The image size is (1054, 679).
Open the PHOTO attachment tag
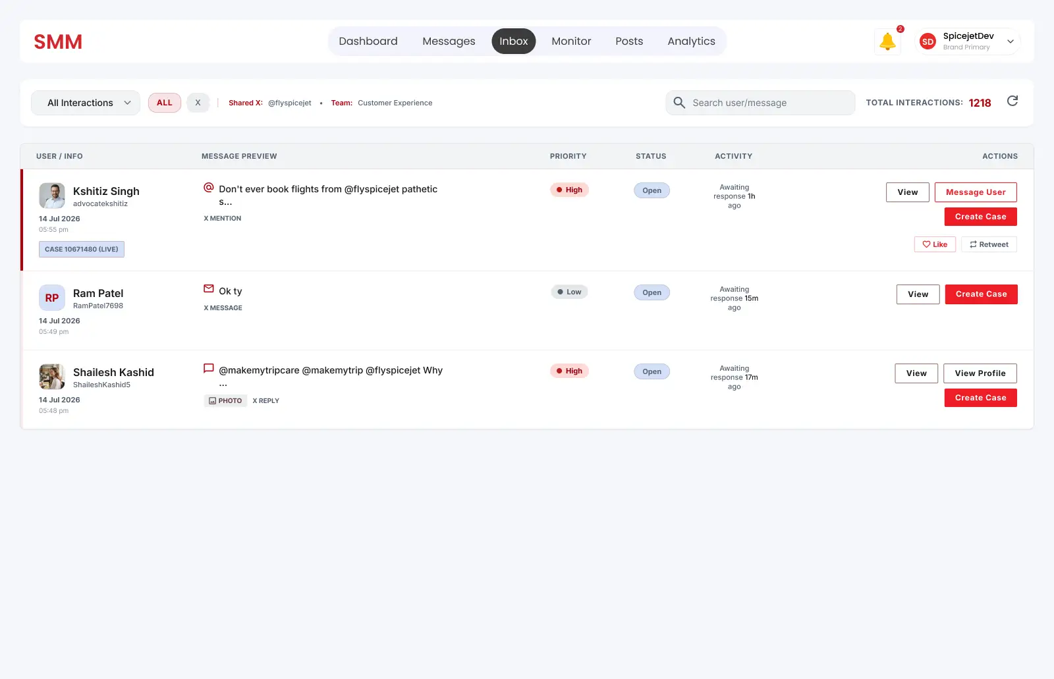[x=225, y=400]
